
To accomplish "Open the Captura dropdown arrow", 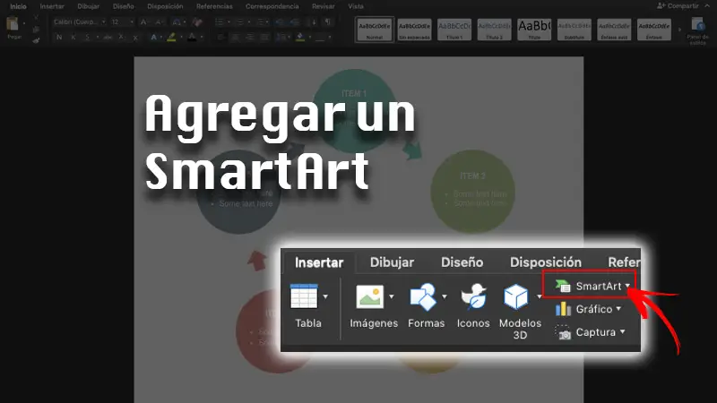I will tap(622, 331).
